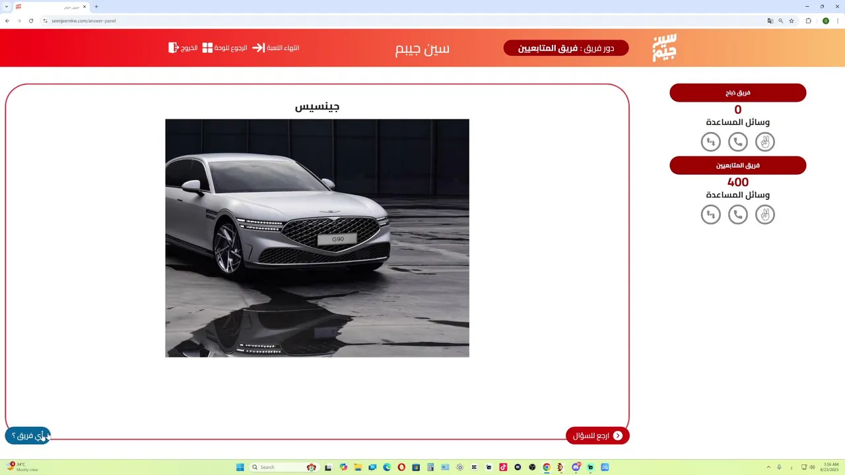
Task: Use فريق المتابعين swap help icon
Action: 710,214
